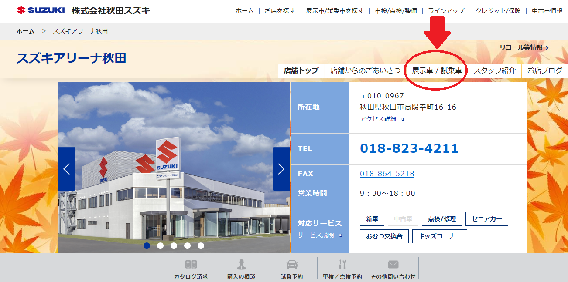Click the おむつ交換台 service button

[384, 236]
